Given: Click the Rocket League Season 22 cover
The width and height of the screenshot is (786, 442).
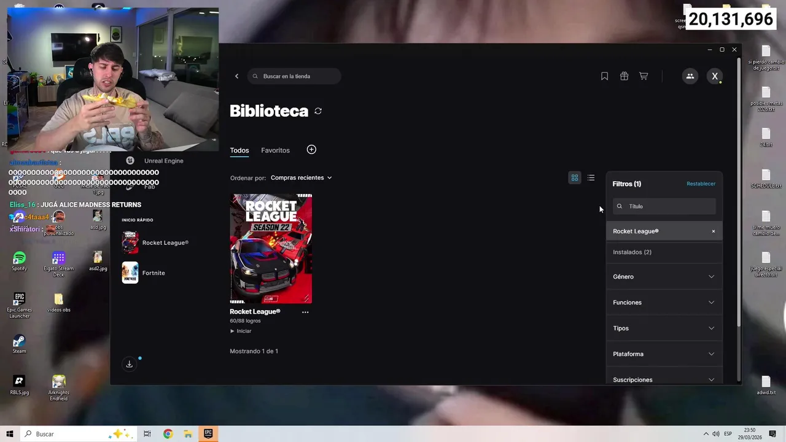Looking at the screenshot, I should pos(271,249).
